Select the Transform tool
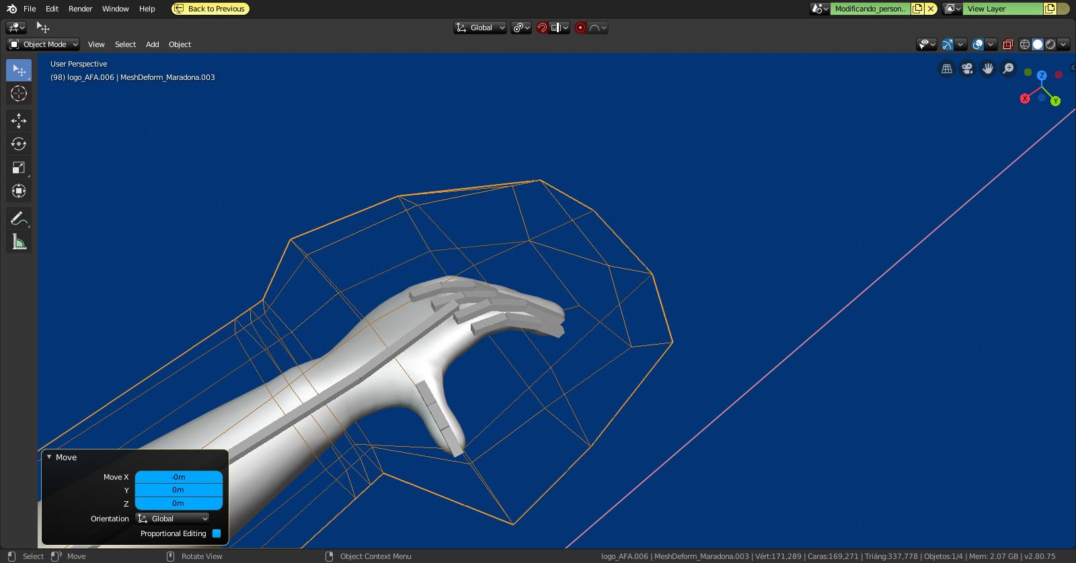This screenshot has height=563, width=1076. (x=19, y=191)
